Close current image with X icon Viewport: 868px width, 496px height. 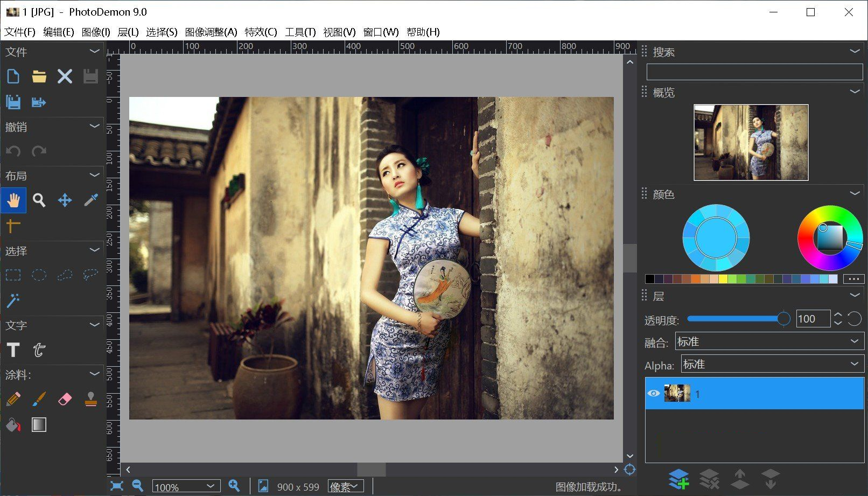click(x=65, y=76)
